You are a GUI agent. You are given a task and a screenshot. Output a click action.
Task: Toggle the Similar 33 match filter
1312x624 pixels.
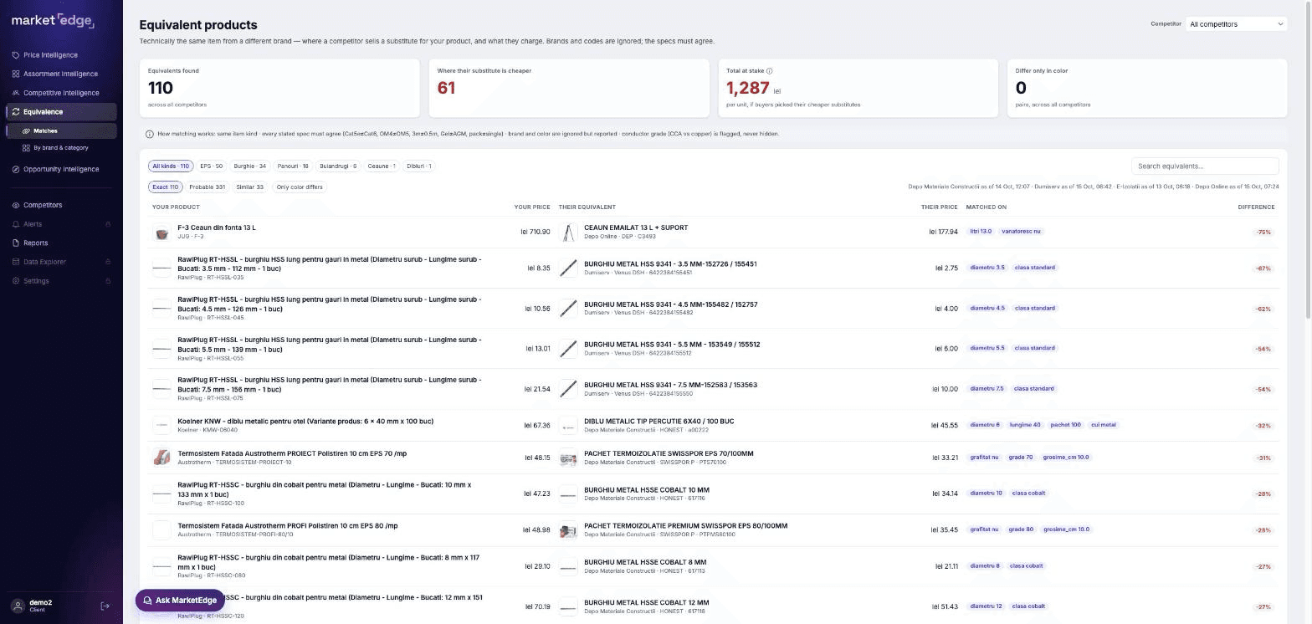250,187
